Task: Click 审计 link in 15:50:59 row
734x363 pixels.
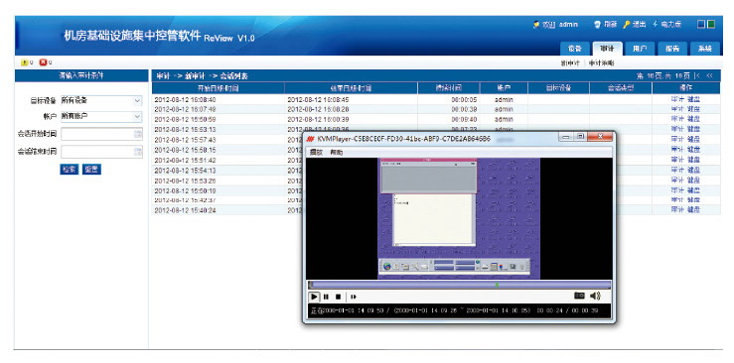Action: [x=677, y=120]
